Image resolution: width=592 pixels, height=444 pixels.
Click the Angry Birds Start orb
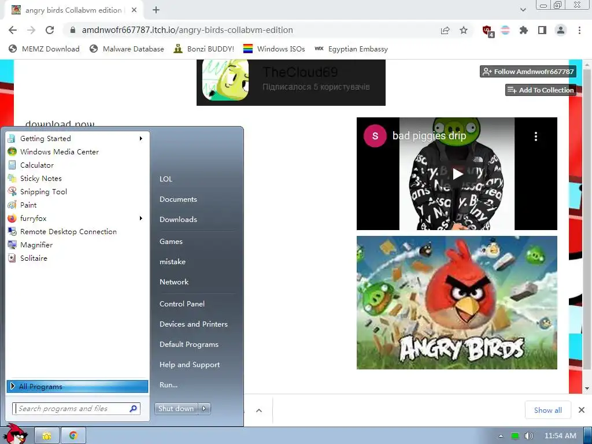click(x=16, y=434)
